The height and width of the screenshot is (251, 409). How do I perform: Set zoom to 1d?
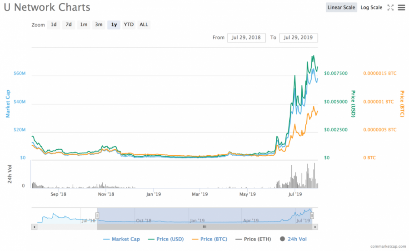point(54,25)
